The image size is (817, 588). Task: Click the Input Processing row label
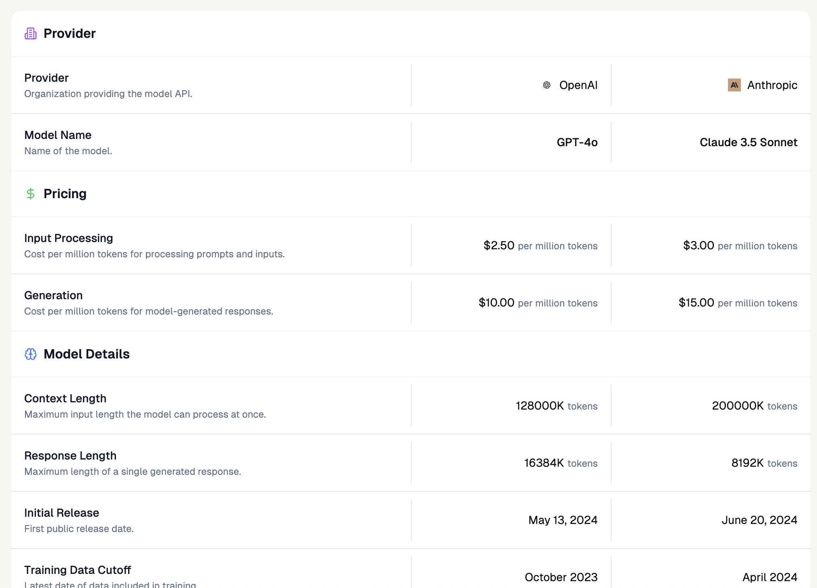[68, 238]
